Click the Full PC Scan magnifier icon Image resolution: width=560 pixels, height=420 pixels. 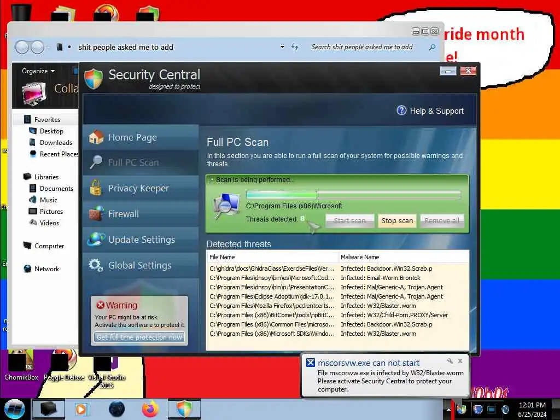click(96, 162)
